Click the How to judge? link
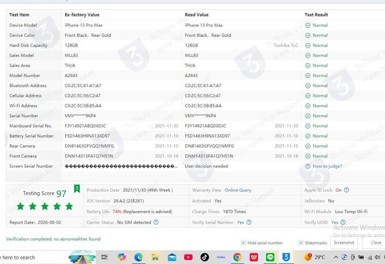Screen dimensions: 385x264 327,166
